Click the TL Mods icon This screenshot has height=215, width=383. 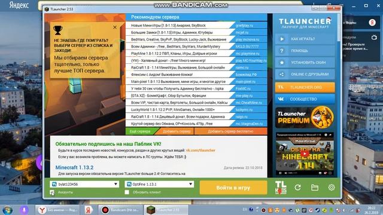coord(281,188)
